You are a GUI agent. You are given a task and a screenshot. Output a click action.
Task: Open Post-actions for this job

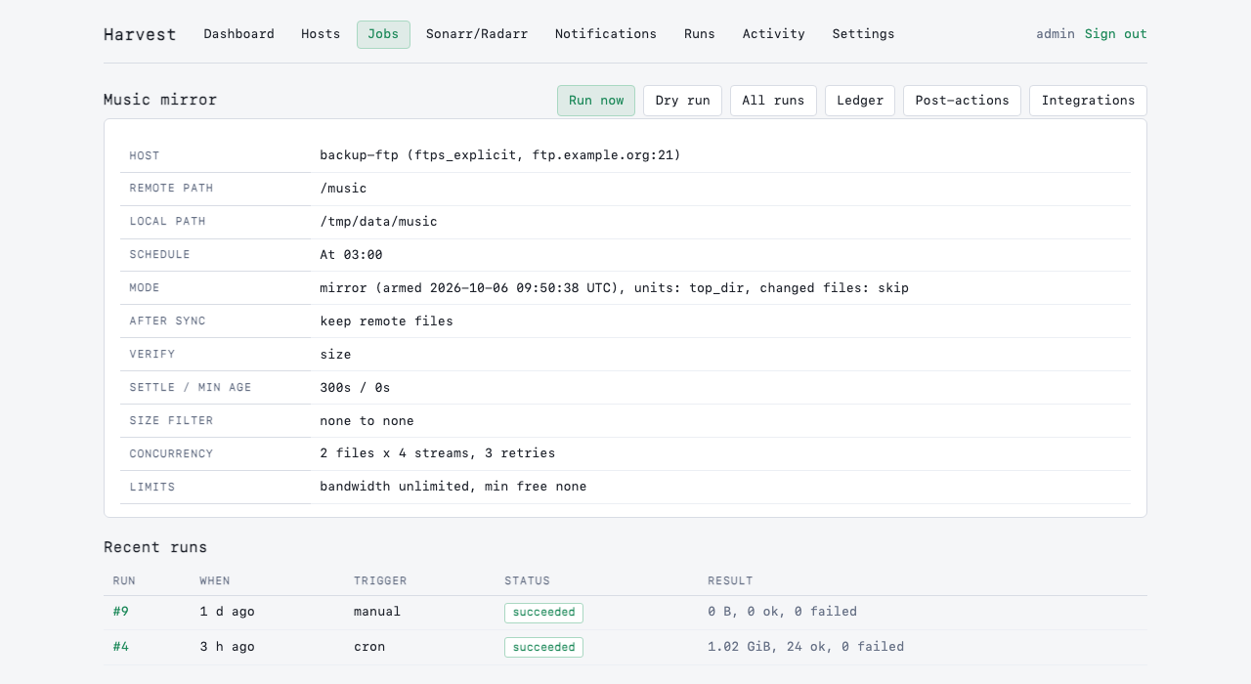pyautogui.click(x=962, y=101)
